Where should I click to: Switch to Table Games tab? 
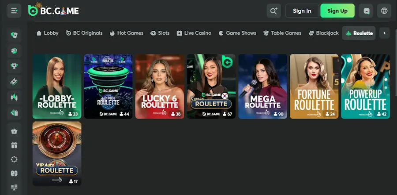[282, 33]
